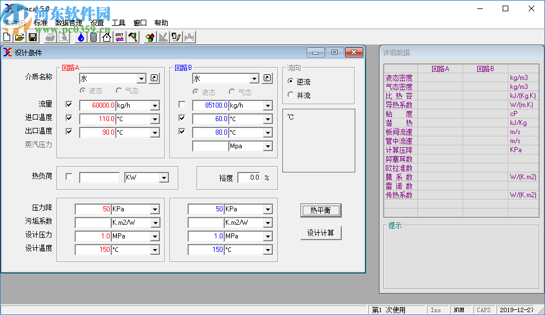This screenshot has height=315, width=545.
Task: Open the UNIT conversion icon
Action: tap(120, 37)
